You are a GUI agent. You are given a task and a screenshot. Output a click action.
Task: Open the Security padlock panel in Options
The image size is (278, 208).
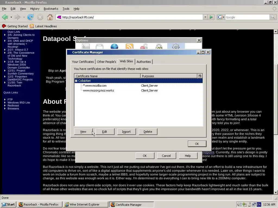click(x=159, y=46)
